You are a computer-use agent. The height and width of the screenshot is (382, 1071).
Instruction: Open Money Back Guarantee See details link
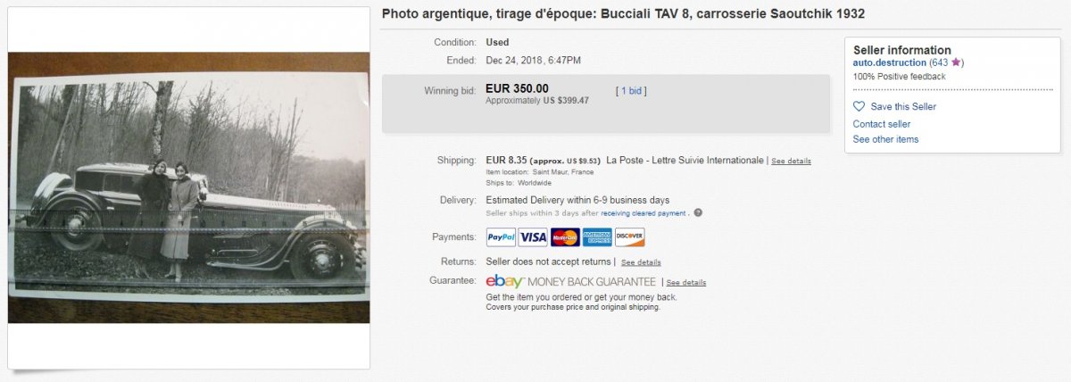685,282
